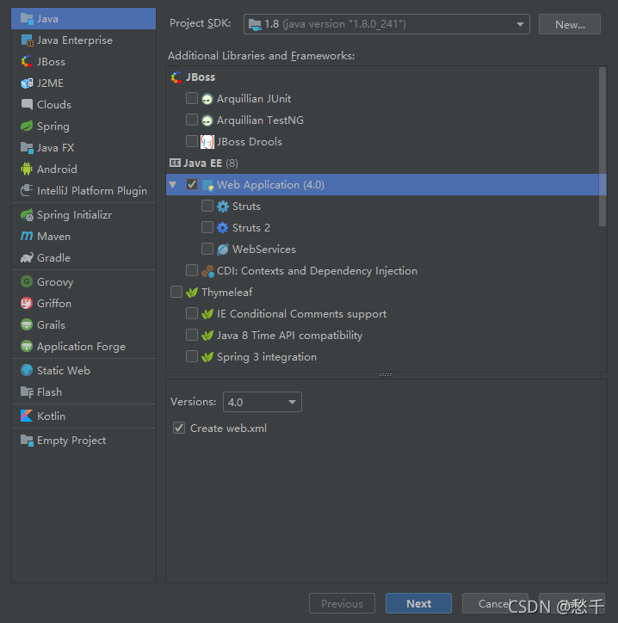Tick the WebServices checkbox
Screen dimensions: 618x623
207,249
